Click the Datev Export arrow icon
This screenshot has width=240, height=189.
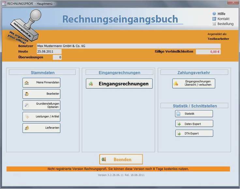pos(178,124)
